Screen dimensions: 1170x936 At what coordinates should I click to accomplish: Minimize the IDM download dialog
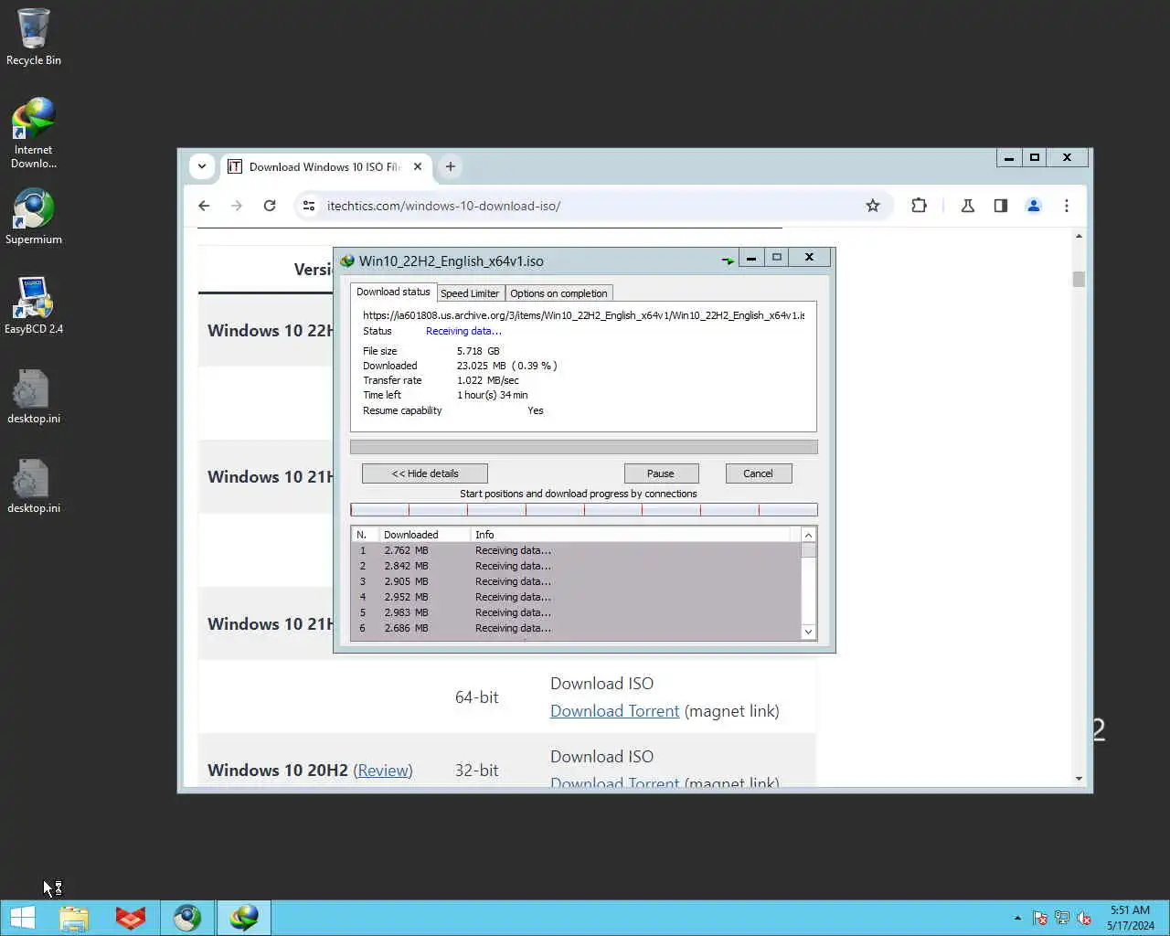(750, 258)
